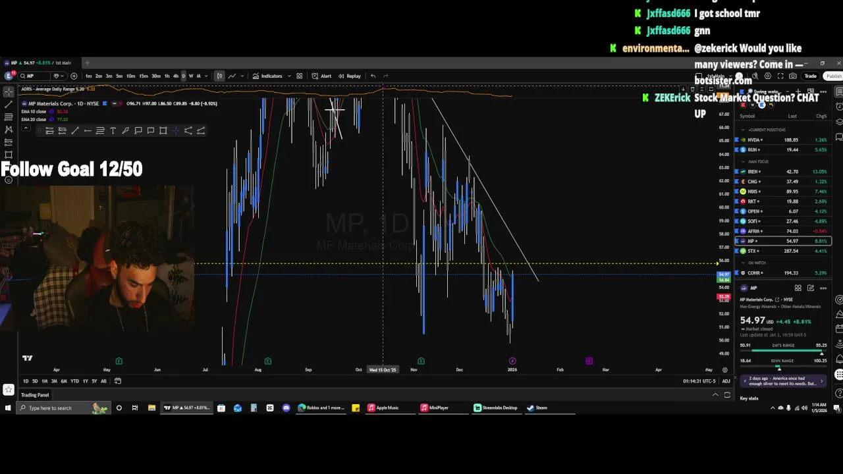Select the trend line drawing tool in left toolbar

tap(9, 105)
